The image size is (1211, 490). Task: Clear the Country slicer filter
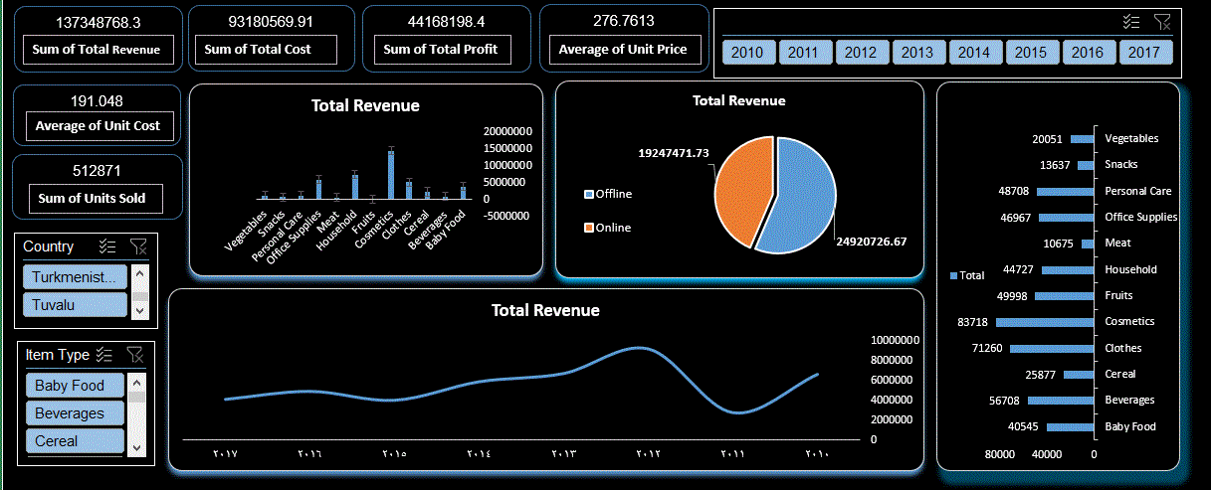138,246
